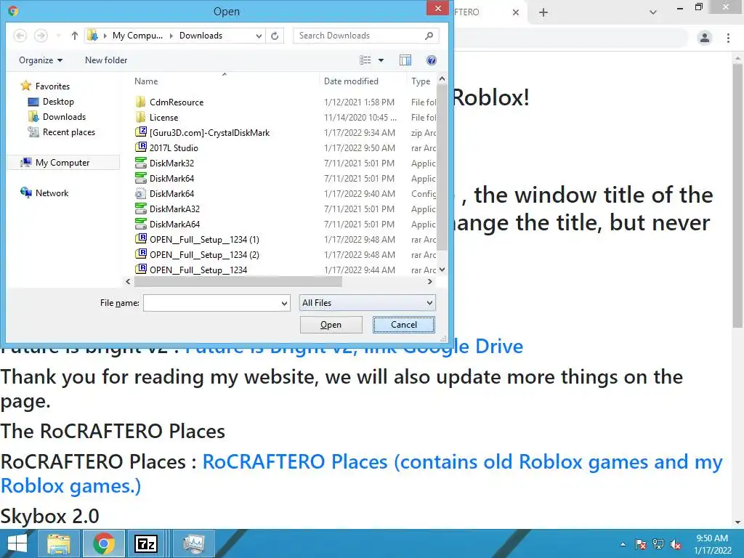744x558 pixels.
Task: Expand the address path dropdown arrow
Action: pyautogui.click(x=259, y=36)
